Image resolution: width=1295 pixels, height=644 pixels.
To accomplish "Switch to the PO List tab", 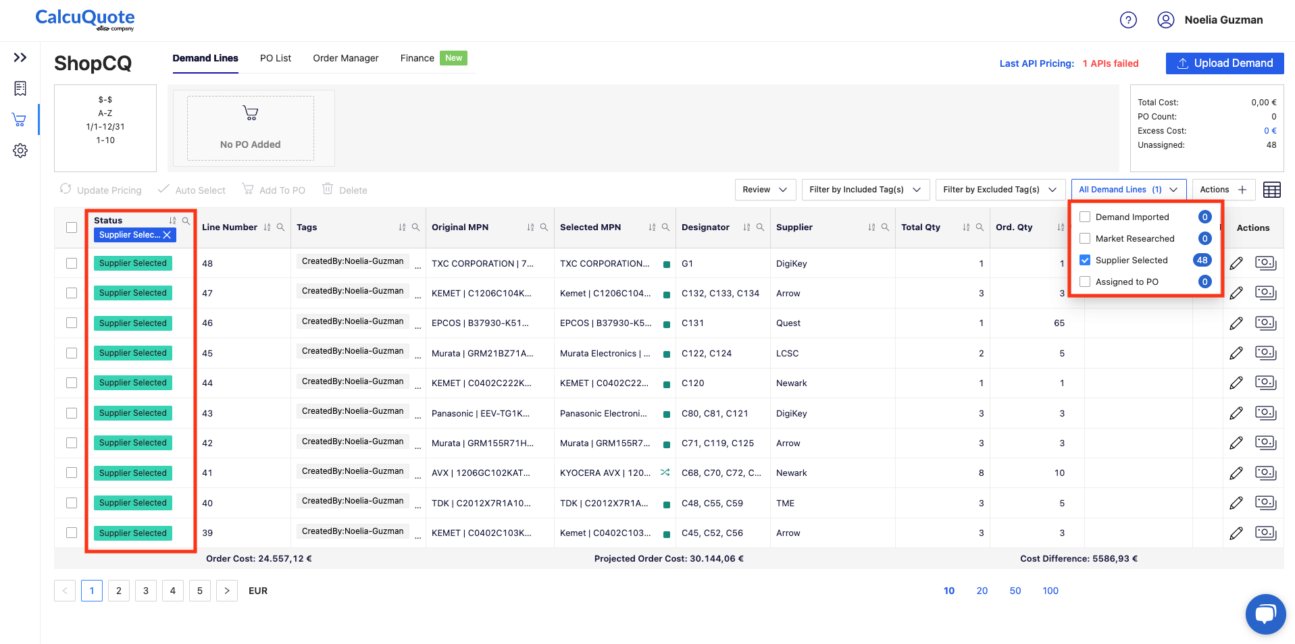I will (x=276, y=58).
